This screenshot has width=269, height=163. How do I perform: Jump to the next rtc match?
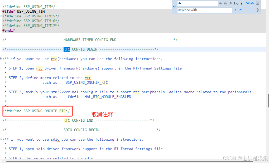coord(248,3)
